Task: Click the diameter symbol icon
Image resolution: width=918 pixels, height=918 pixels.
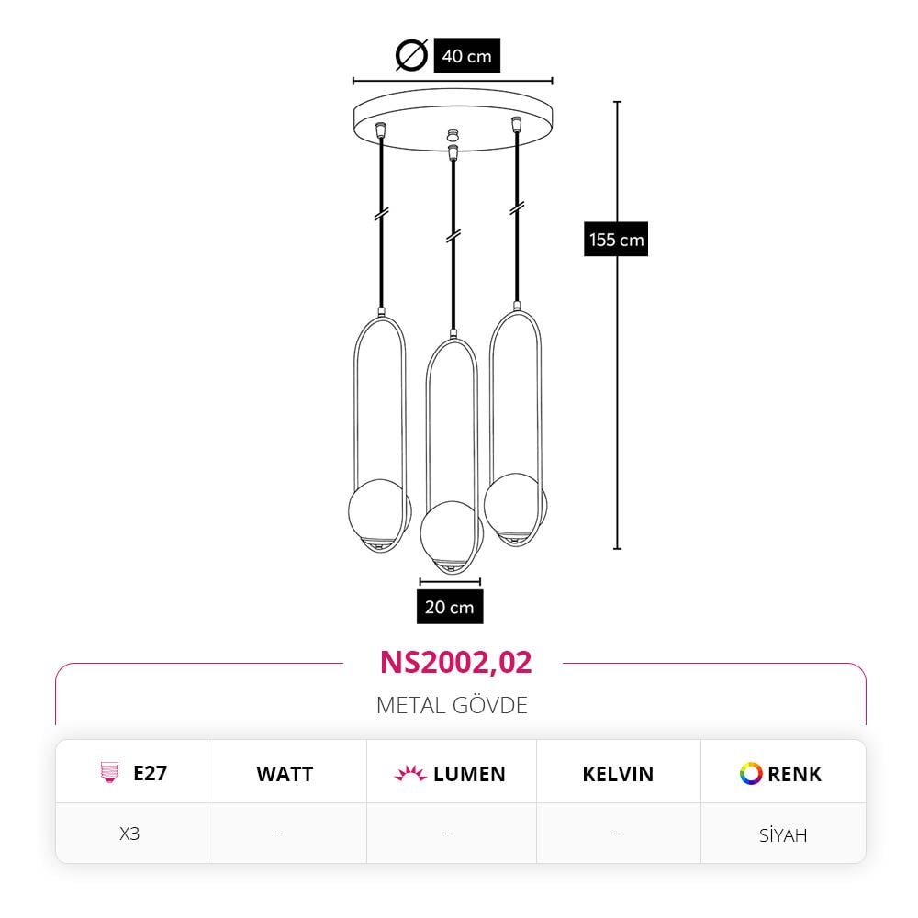Action: tap(411, 55)
